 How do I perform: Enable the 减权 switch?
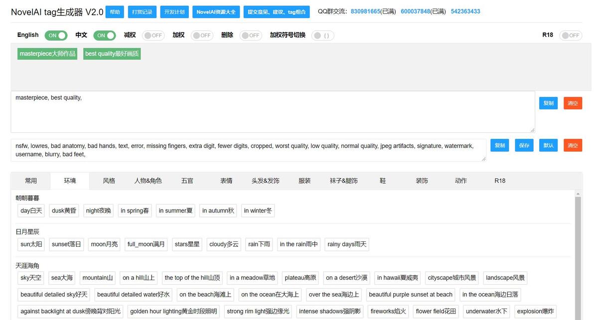tap(153, 35)
